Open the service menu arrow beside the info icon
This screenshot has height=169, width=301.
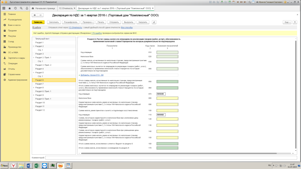(288, 2)
